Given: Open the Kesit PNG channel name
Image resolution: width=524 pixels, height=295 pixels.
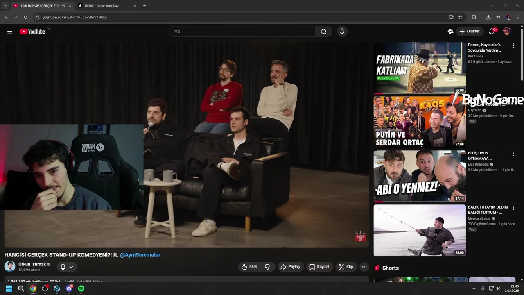Looking at the screenshot, I should 475,56.
